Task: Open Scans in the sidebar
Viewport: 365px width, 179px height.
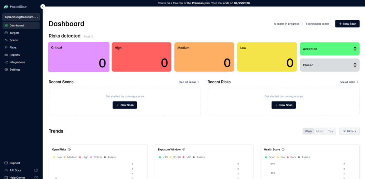Action: click(x=14, y=40)
